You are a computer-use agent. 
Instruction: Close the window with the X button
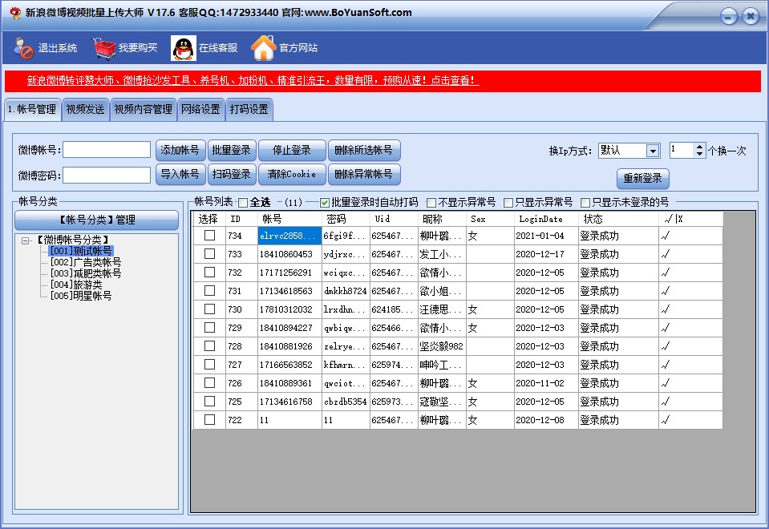coord(751,16)
